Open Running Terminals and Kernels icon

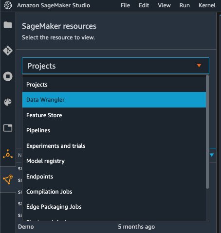(8, 76)
